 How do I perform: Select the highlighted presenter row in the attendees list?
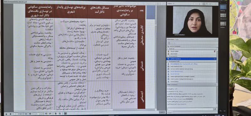pos(192,59)
